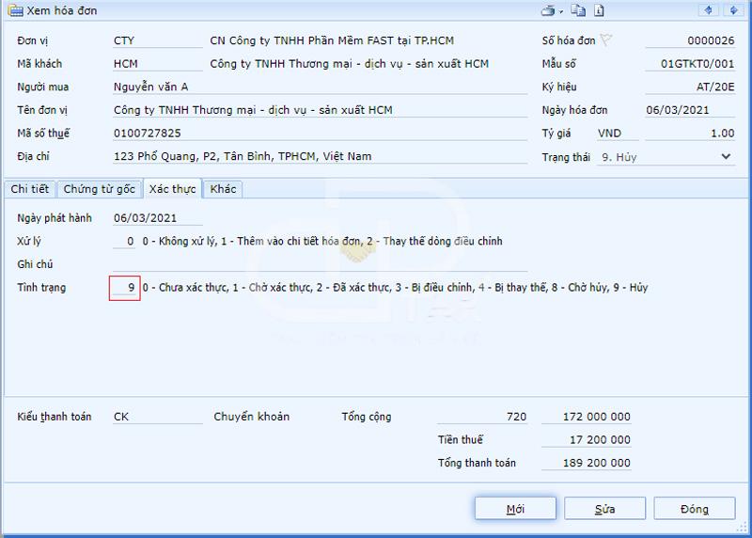Switch to the Chi tiết tab
The height and width of the screenshot is (538, 752).
30,189
